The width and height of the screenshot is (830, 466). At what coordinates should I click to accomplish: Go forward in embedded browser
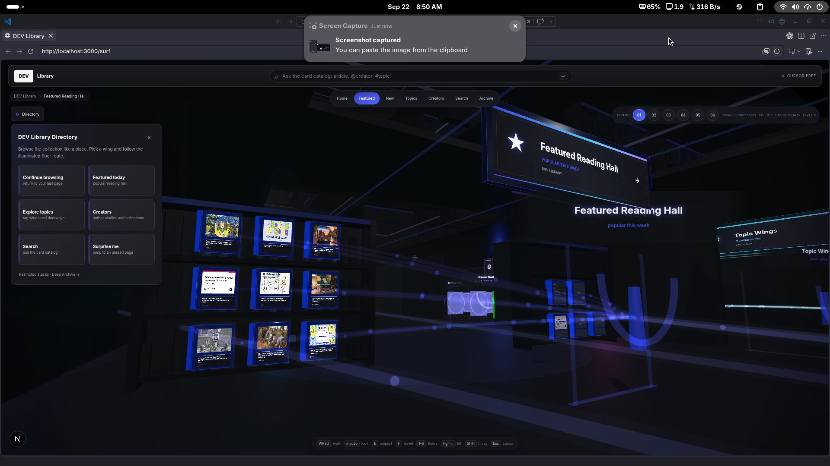pos(19,51)
